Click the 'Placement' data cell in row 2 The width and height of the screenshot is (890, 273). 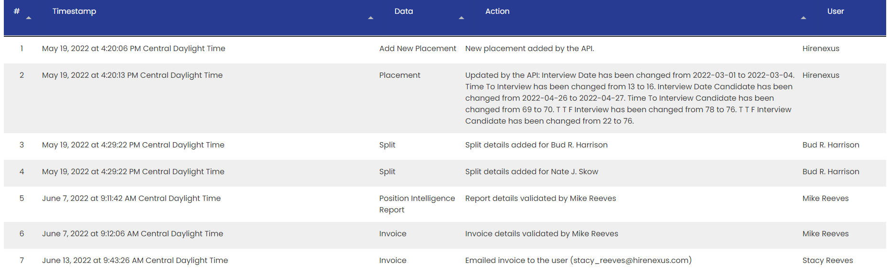400,75
